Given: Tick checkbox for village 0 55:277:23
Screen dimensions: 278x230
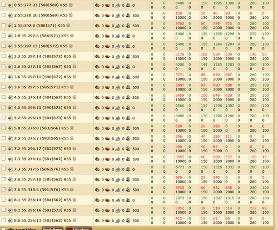Looking at the screenshot, I should point(3,5).
